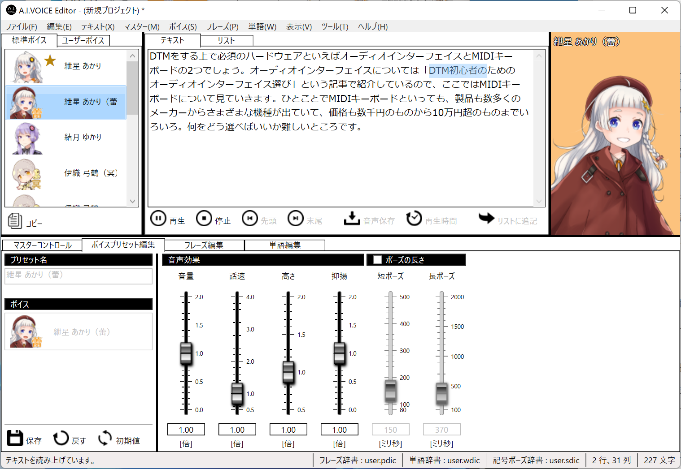Image resolution: width=681 pixels, height=469 pixels.
Task: Click the 抑揚 value field
Action: coord(340,430)
